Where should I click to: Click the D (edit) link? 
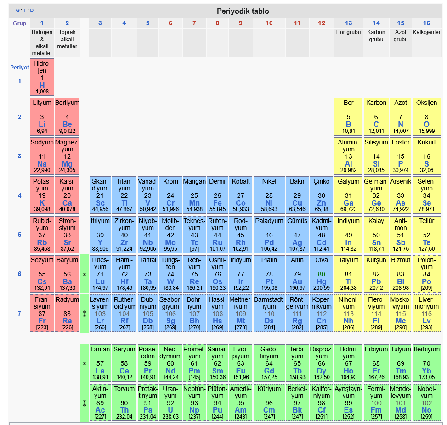32,11
